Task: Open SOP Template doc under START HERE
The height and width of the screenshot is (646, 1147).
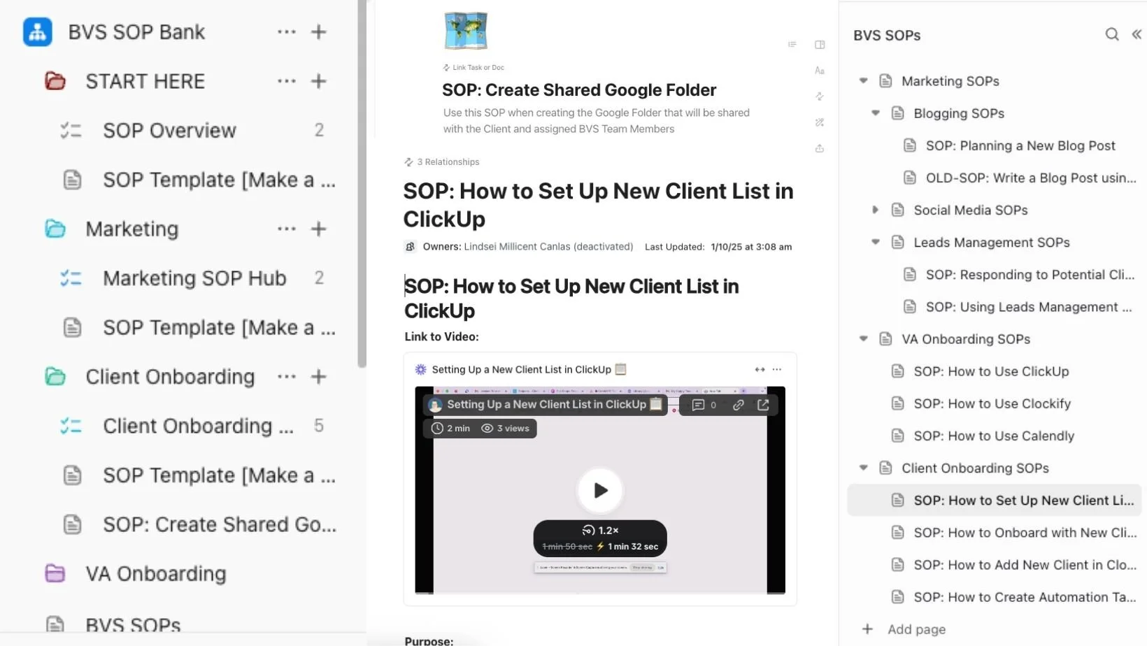Action: (219, 180)
